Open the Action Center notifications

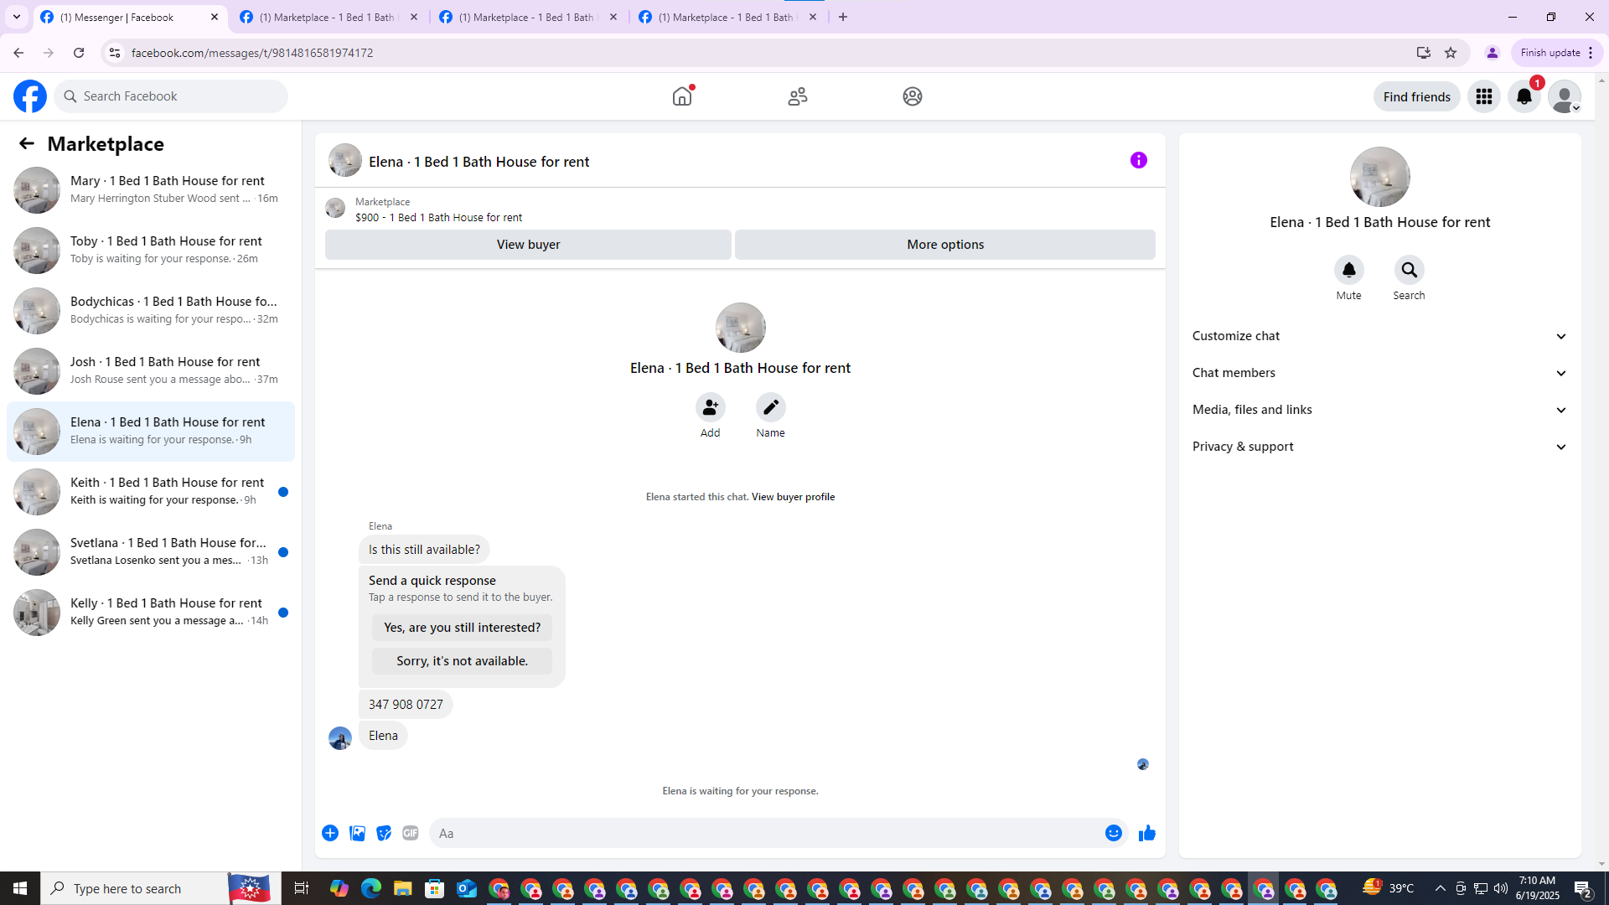click(x=1583, y=888)
